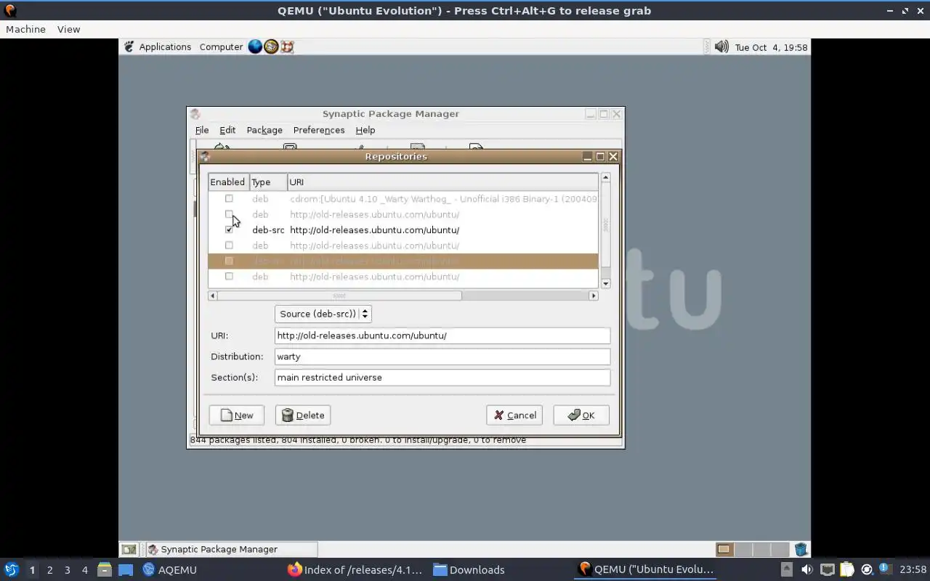Launch the web browser globe icon in GNOME panel
Image resolution: width=930 pixels, height=581 pixels.
[x=255, y=46]
